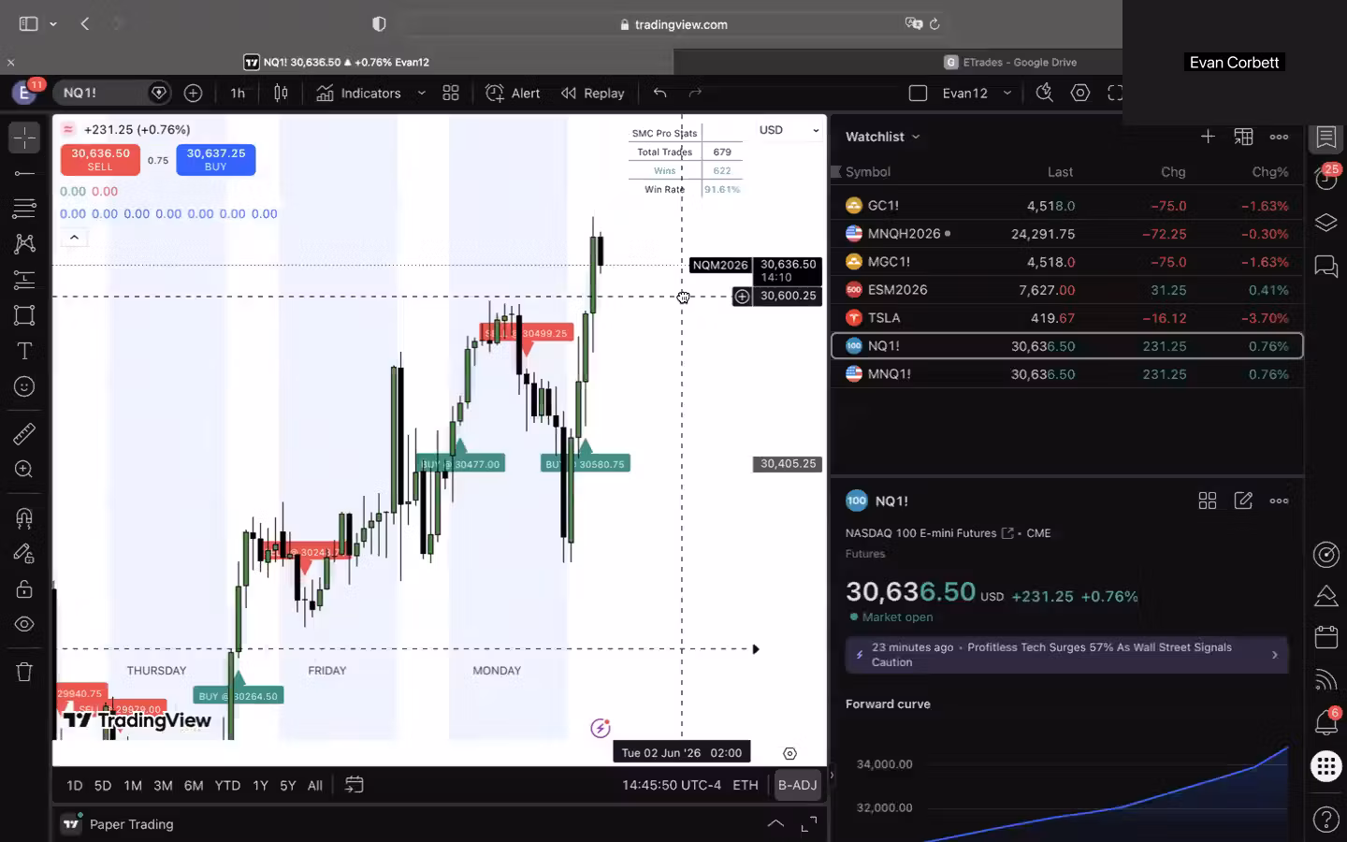Toggle fullscreen mode icon
Screen dimensions: 1347x842
(1115, 93)
